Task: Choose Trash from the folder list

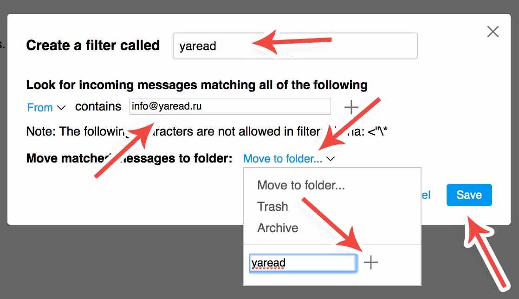Action: pos(272,207)
